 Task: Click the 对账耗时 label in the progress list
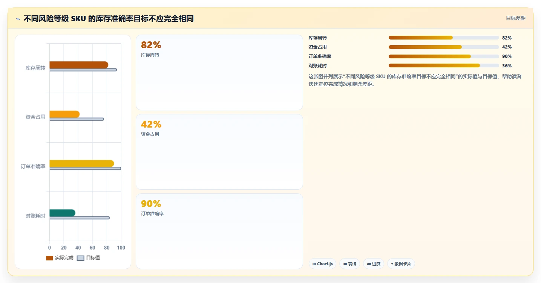pos(317,65)
